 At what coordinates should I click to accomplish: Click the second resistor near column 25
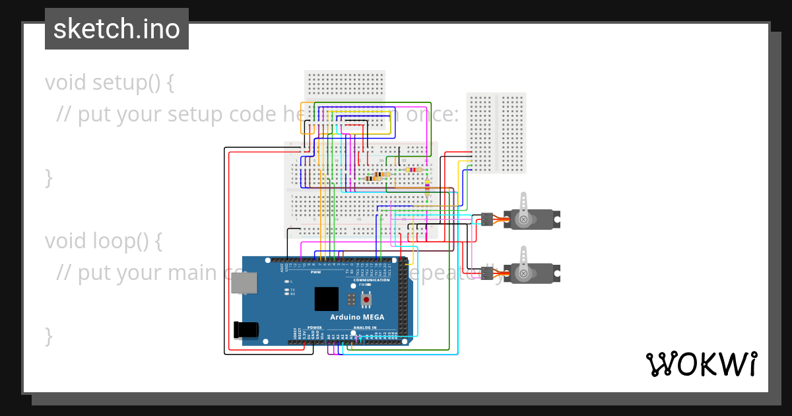(x=413, y=170)
